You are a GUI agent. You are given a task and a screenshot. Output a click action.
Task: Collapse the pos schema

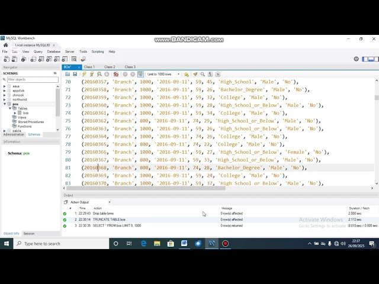pos(4,104)
